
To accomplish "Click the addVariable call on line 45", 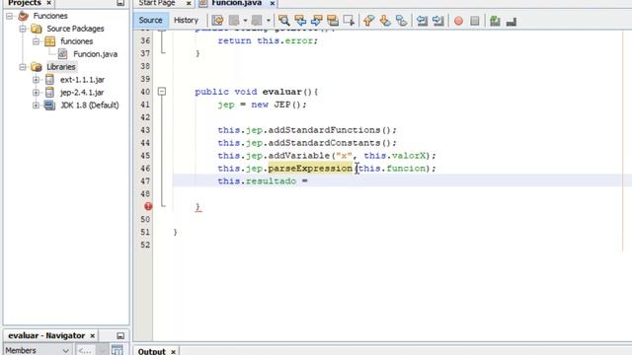I will (298, 156).
